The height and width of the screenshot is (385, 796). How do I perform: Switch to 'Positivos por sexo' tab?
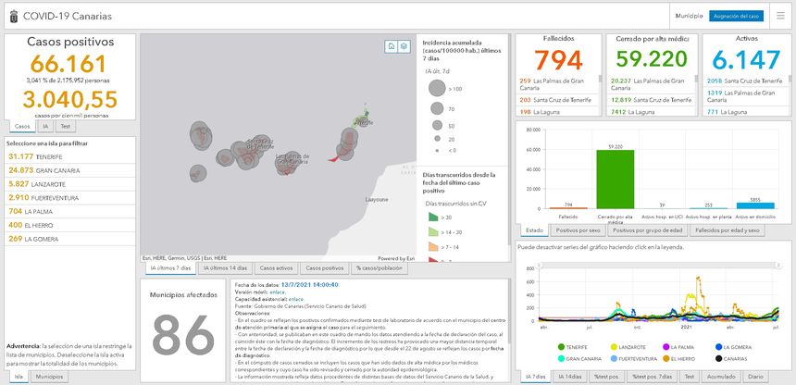577,230
